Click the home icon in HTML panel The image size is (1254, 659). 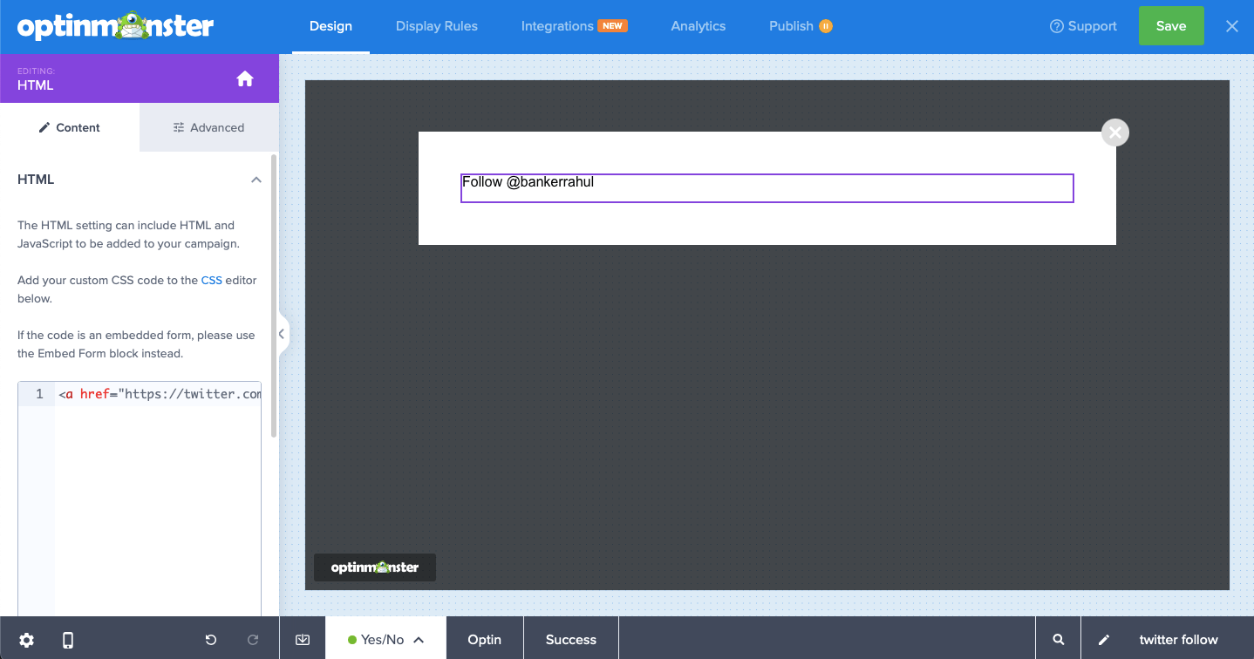(245, 78)
